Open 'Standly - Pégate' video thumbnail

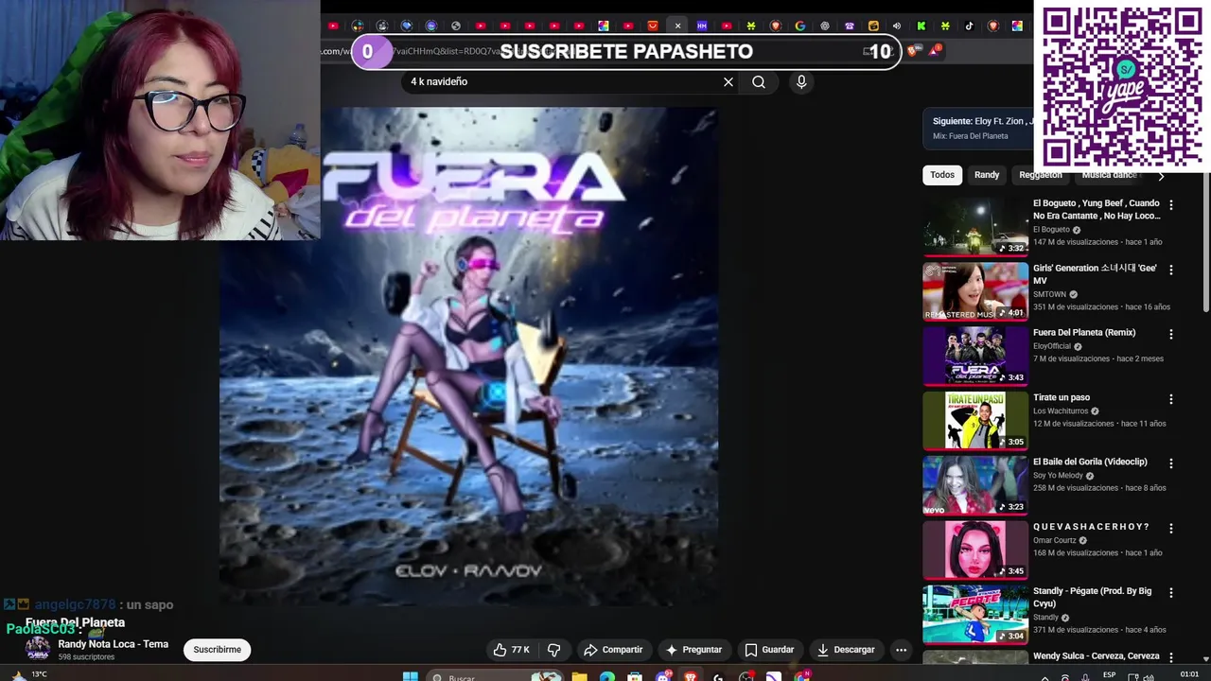[x=975, y=614]
